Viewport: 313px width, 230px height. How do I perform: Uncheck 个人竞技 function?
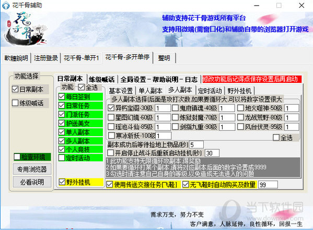click(x=62, y=149)
